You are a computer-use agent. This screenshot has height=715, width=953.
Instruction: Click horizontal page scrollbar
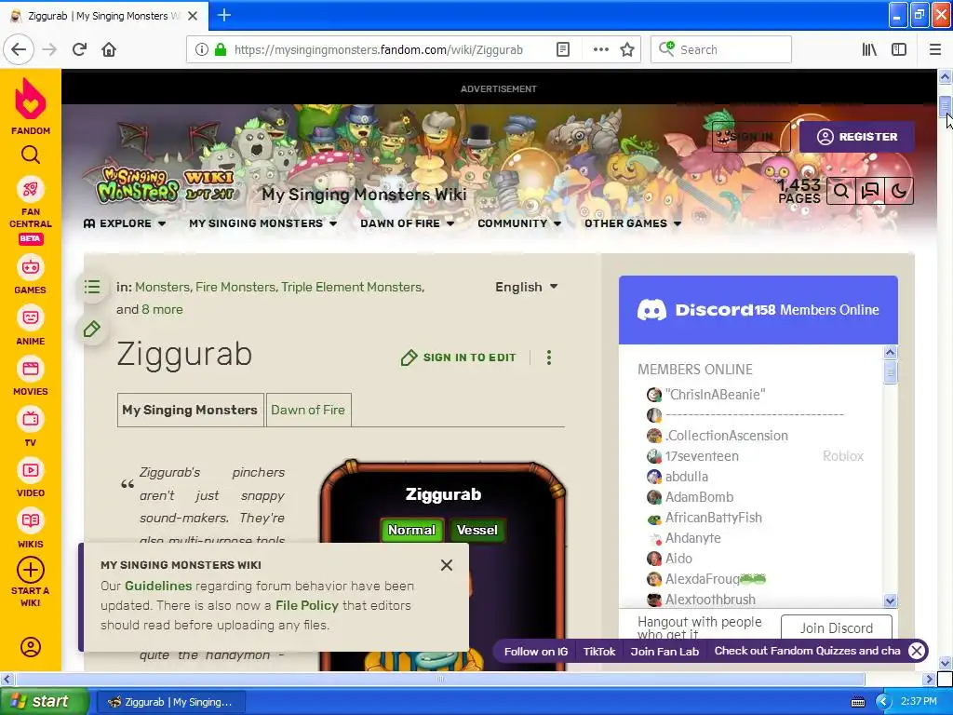439,679
